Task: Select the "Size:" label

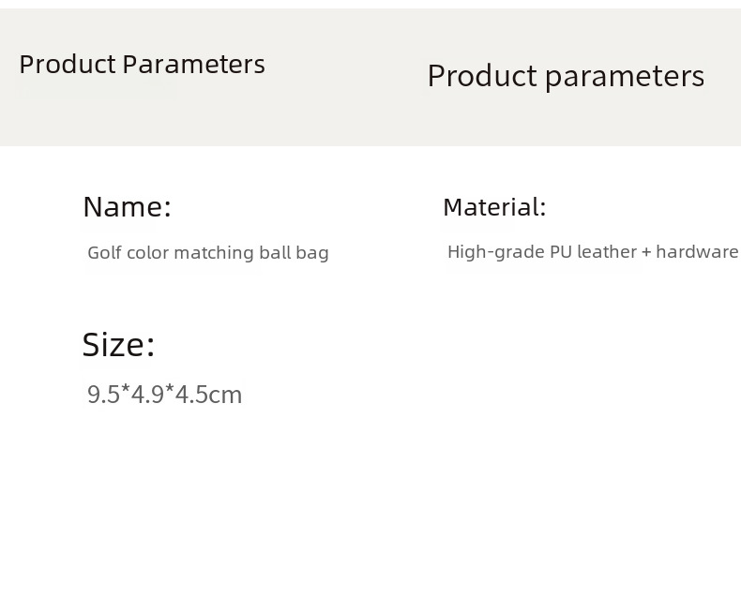Action: pos(118,345)
